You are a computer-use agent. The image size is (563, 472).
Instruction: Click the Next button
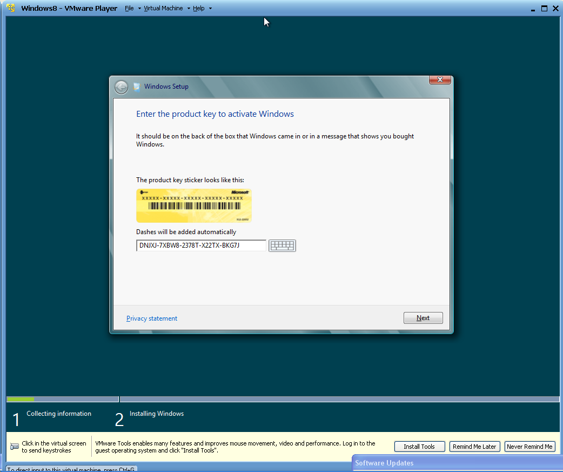tap(423, 318)
